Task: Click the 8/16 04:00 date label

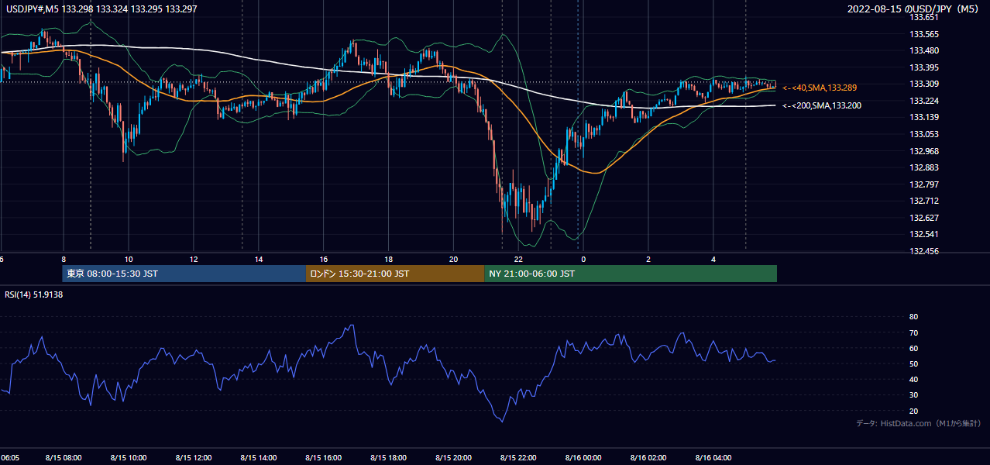Action: click(714, 458)
